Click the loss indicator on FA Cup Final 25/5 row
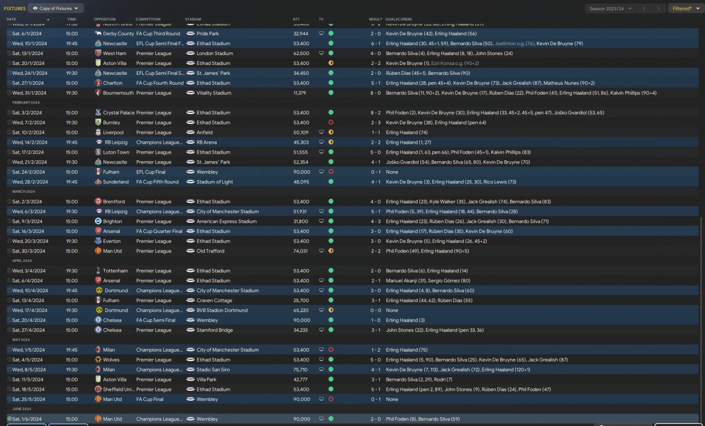 pyautogui.click(x=331, y=400)
